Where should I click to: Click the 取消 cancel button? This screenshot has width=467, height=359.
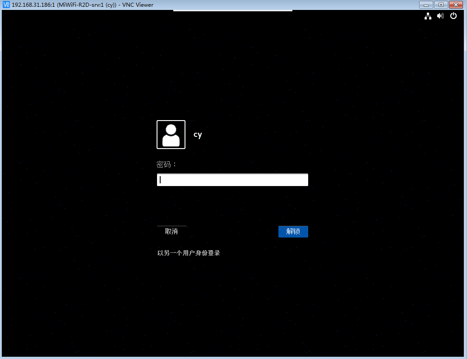(171, 231)
